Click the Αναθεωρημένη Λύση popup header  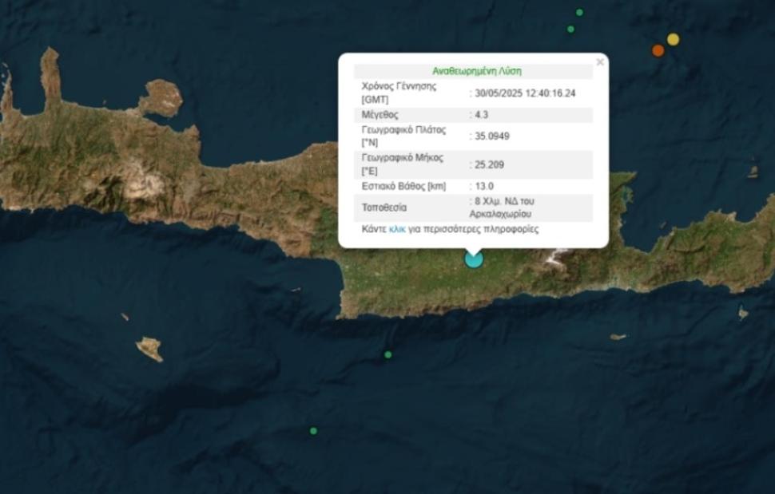point(476,71)
